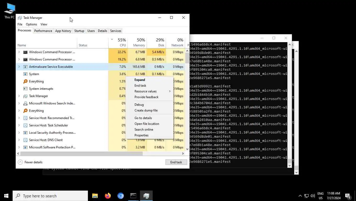Expand Service Host: Recommended Tr... row
The height and width of the screenshot is (201, 356).
[19, 118]
